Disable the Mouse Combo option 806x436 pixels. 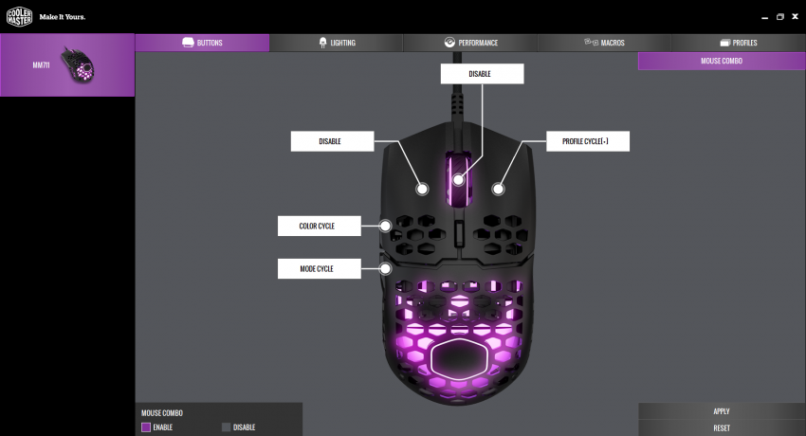coord(226,427)
